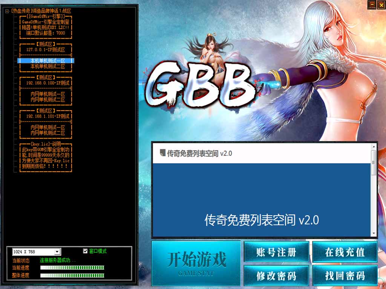Click the 127.0.0.1-IP测试区 entry
The height and width of the screenshot is (289, 386).
pyautogui.click(x=46, y=50)
